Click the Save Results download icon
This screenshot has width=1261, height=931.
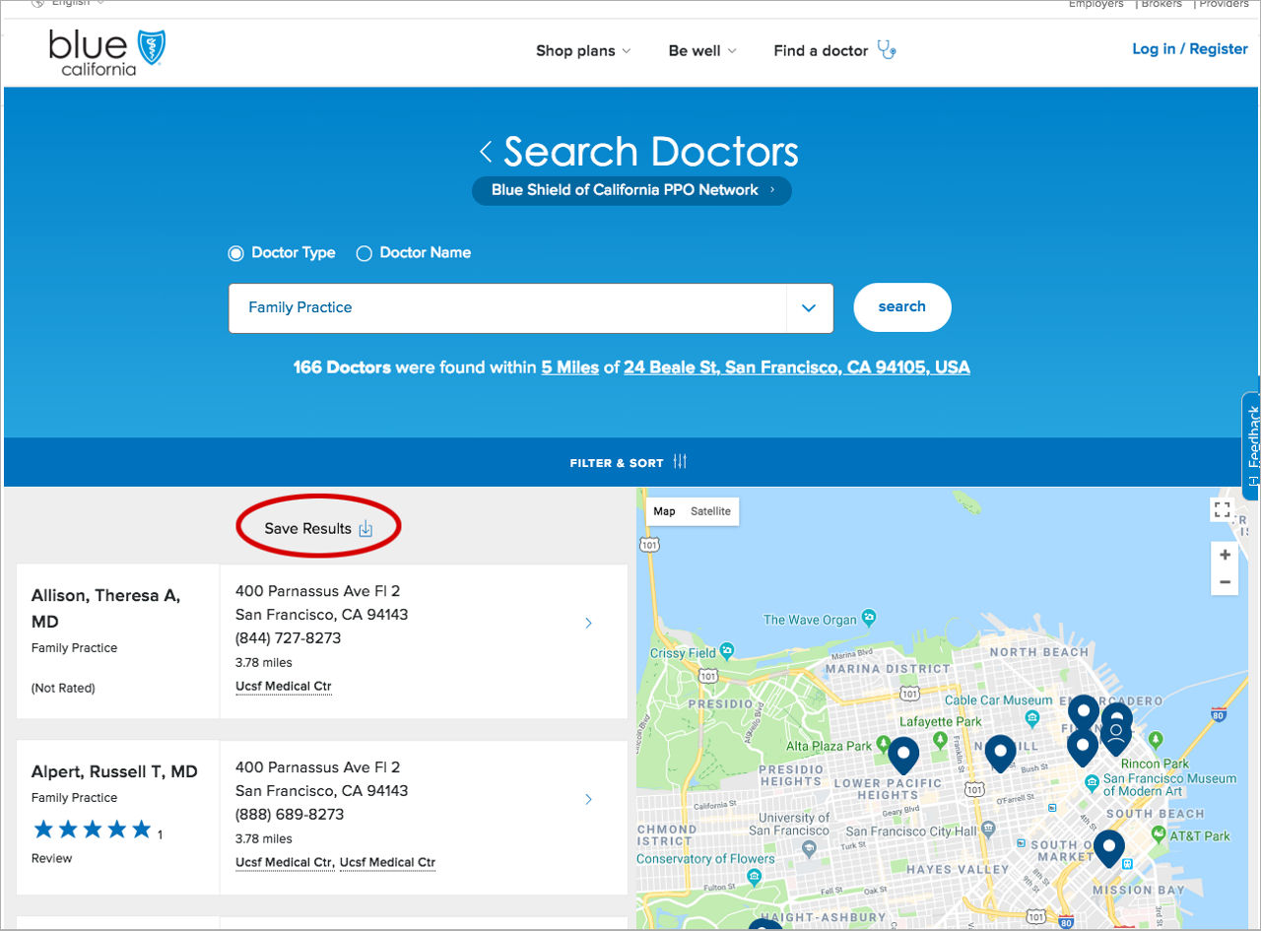click(x=365, y=529)
